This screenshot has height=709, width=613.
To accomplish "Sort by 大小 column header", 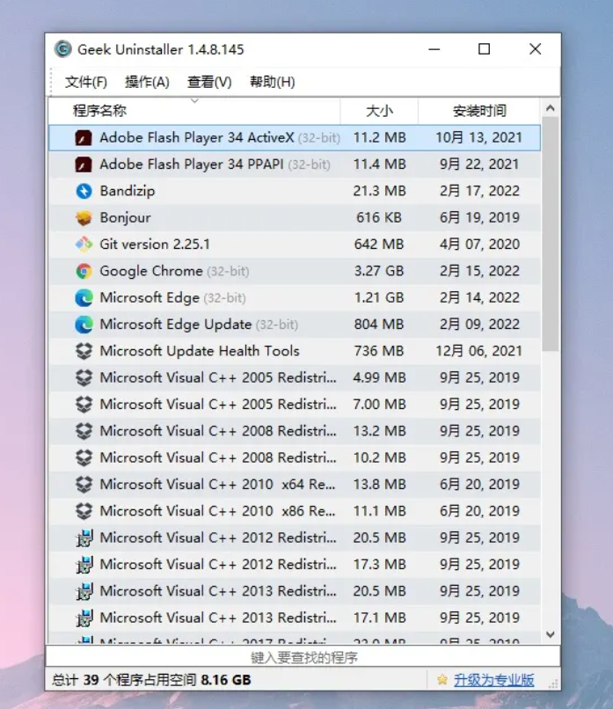I will [x=379, y=110].
